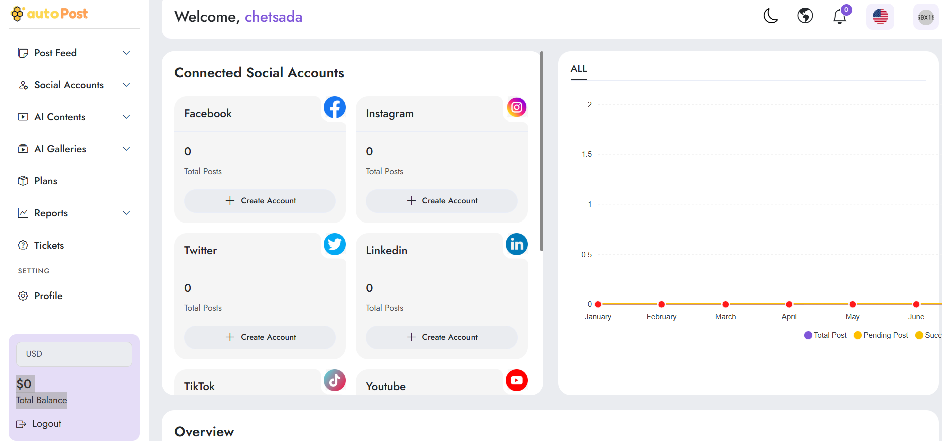Click the April data point on chart
Image resolution: width=942 pixels, height=441 pixels.
pos(789,304)
